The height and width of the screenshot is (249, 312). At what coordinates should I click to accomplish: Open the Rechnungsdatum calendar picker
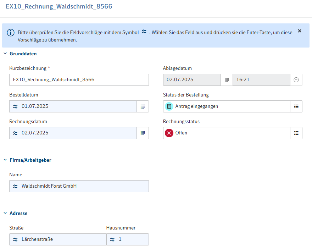coord(143,133)
